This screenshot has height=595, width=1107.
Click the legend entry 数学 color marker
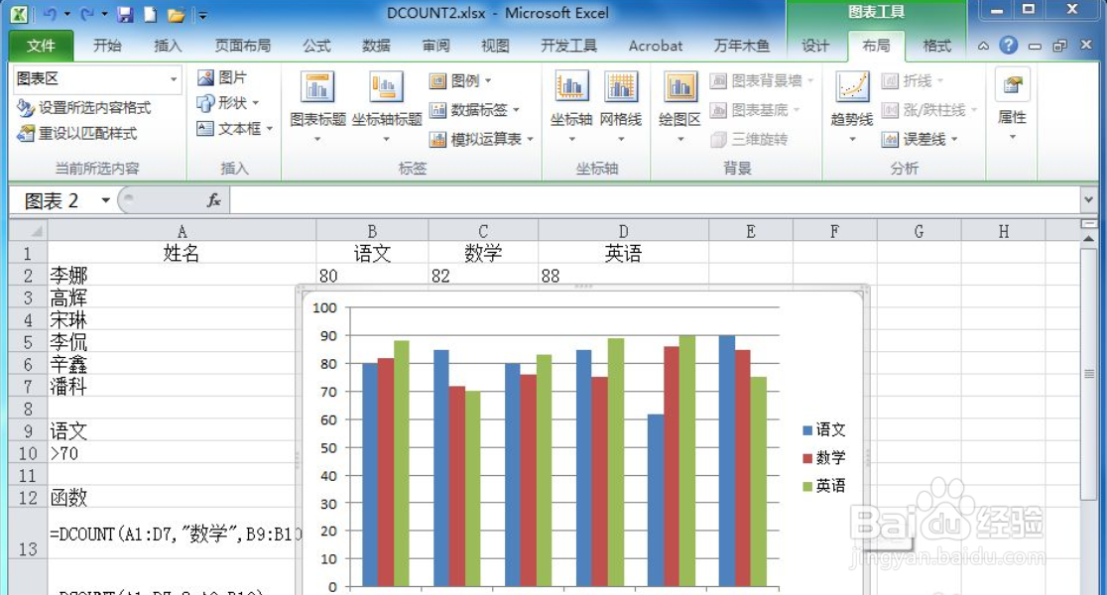point(807,458)
